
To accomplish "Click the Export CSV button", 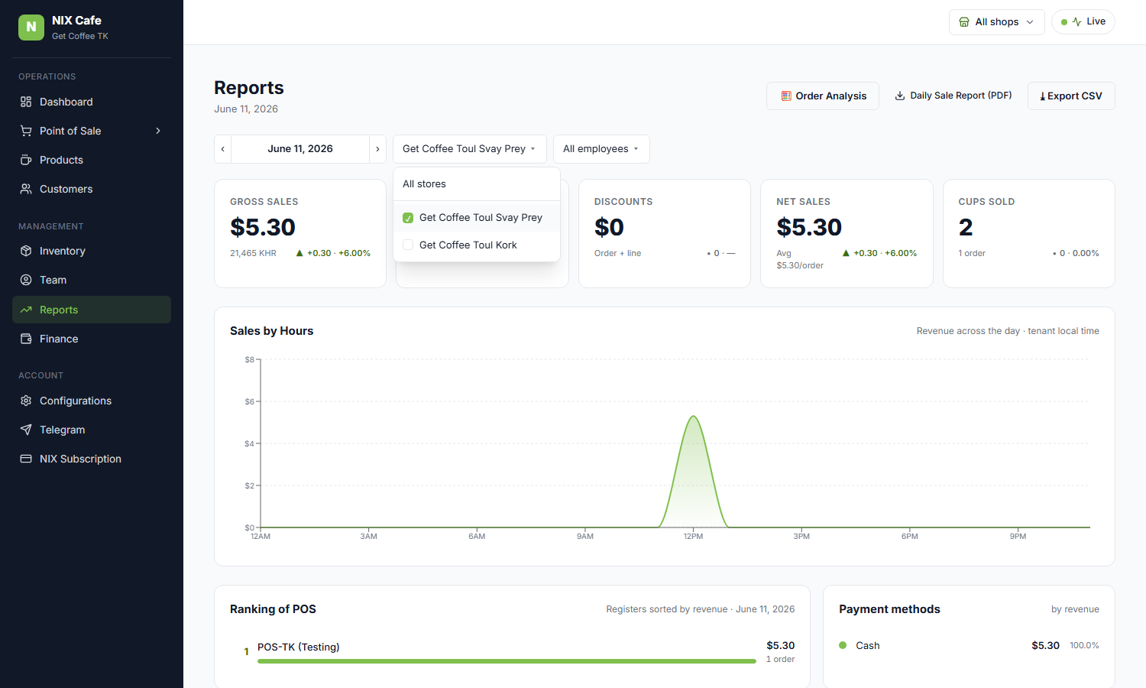I will coord(1071,96).
